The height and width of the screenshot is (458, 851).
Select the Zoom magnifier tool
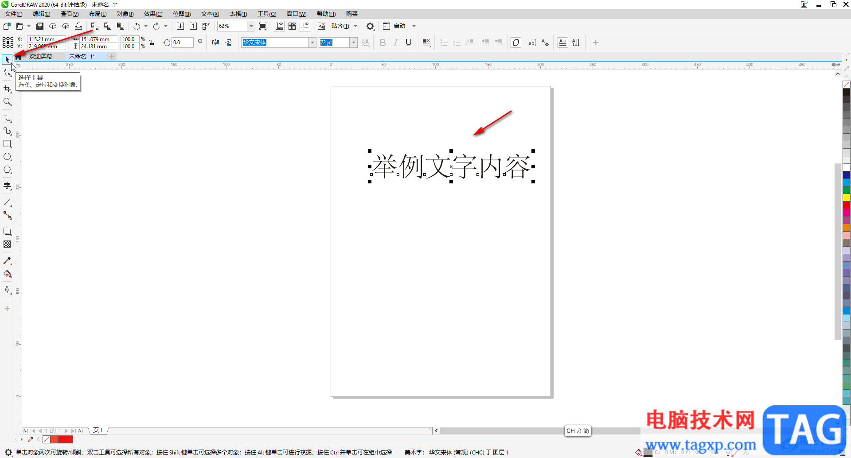coord(7,102)
